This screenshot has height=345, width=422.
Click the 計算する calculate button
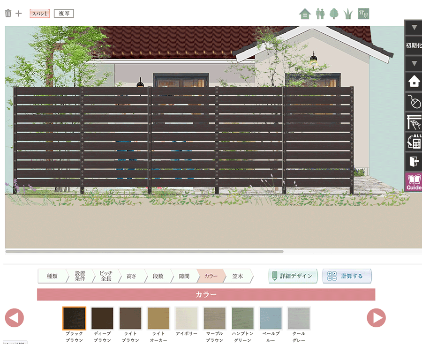[347, 276]
